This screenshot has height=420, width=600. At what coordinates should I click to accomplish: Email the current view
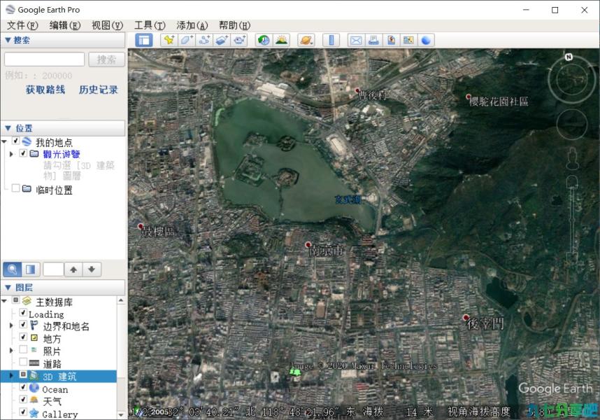coord(356,40)
